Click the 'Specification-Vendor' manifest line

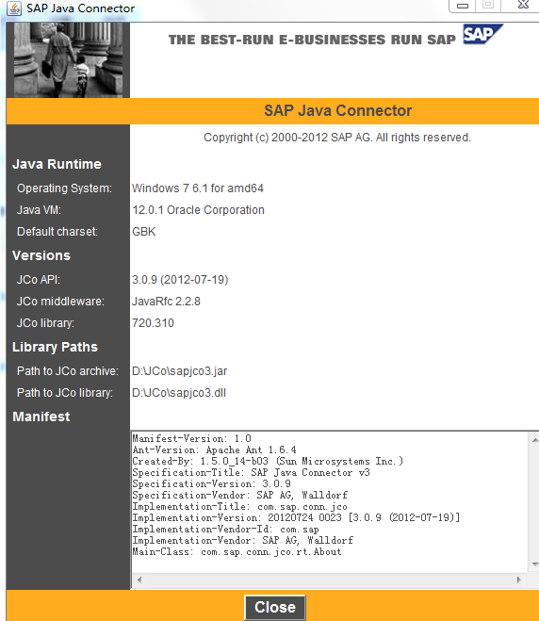click(240, 495)
